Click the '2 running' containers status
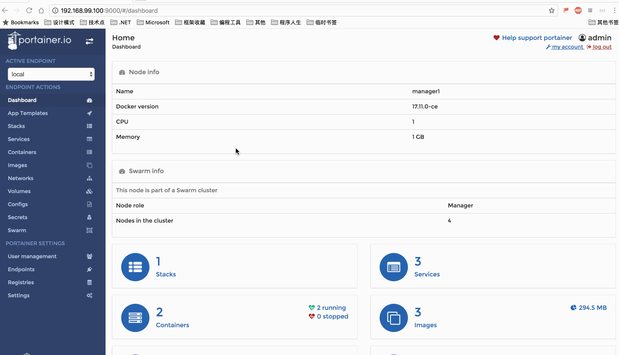Viewport: 619px width, 355px height. tap(327, 308)
